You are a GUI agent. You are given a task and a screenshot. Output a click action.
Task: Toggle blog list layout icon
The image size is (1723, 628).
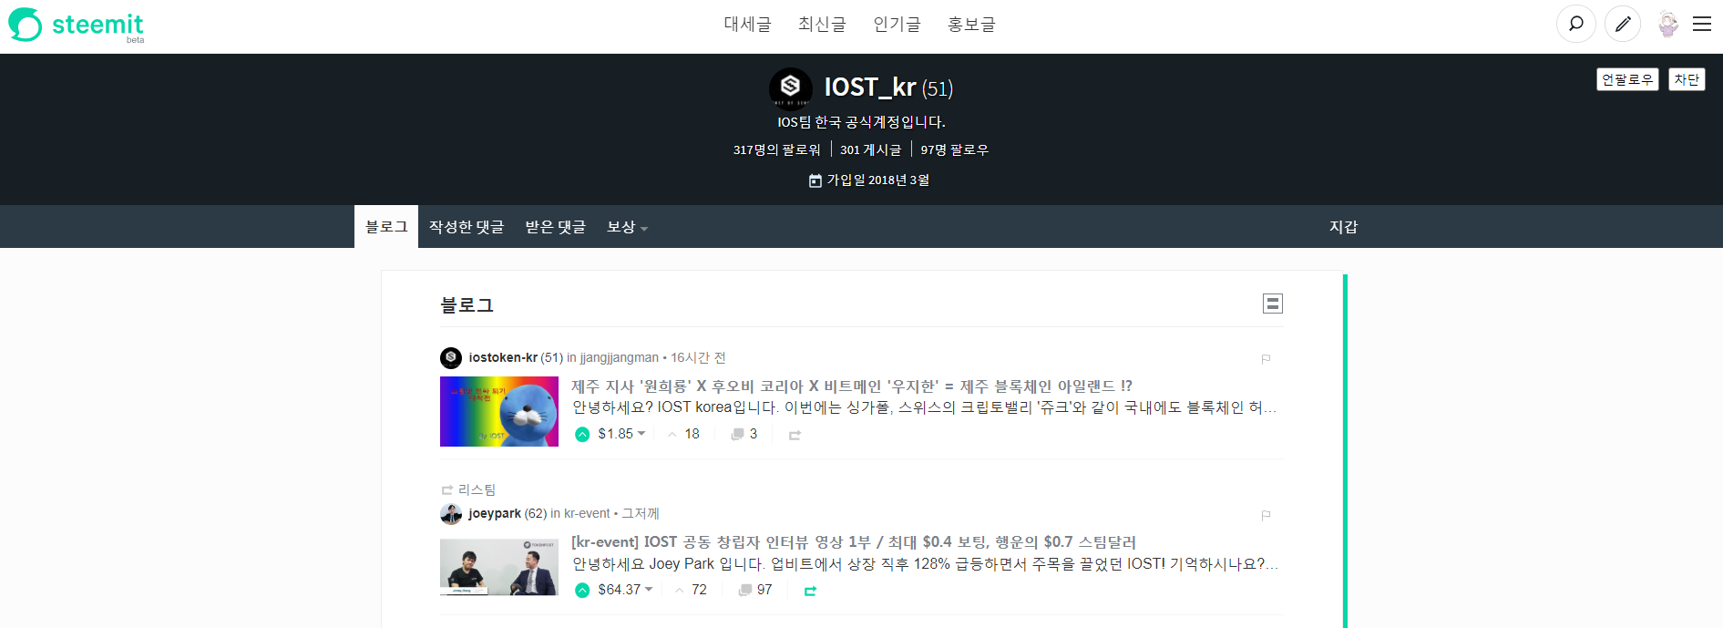coord(1273,304)
